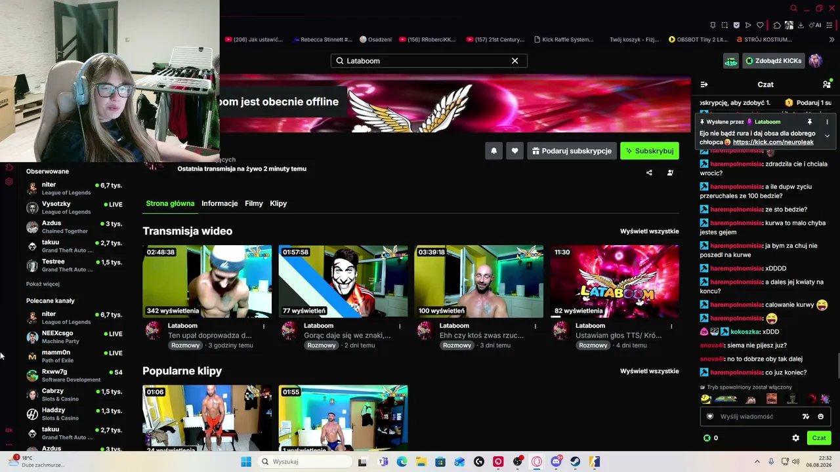Unpin the pinned chat message

click(x=810, y=122)
